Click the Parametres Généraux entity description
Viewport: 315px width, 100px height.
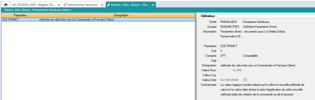point(256,22)
